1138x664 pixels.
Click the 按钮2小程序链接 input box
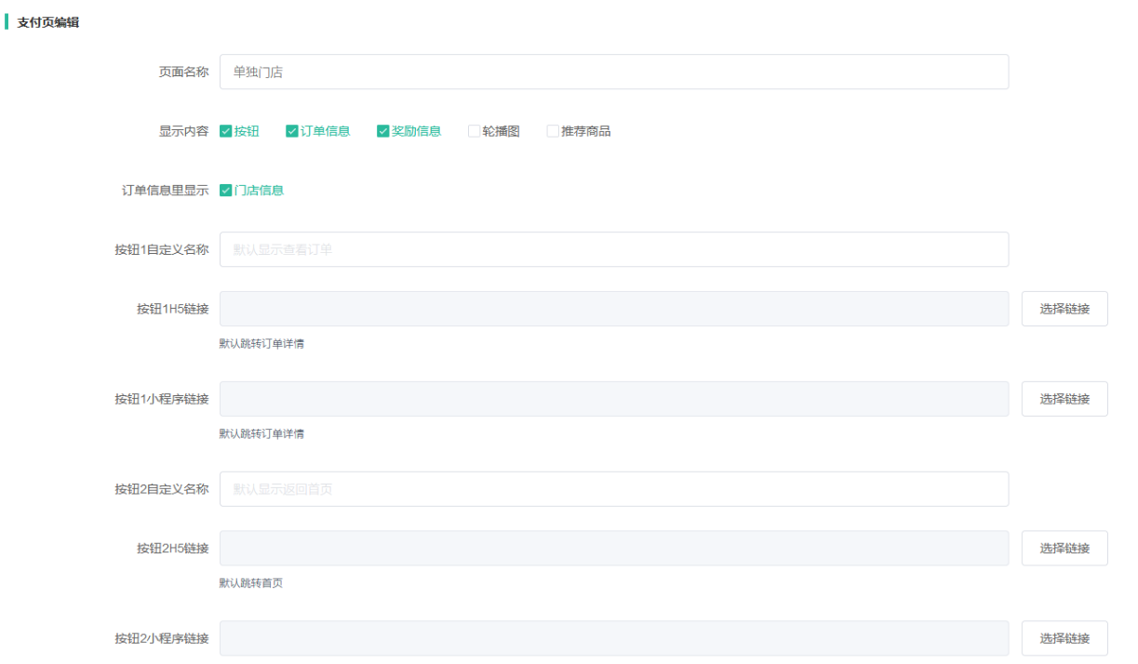click(613, 638)
